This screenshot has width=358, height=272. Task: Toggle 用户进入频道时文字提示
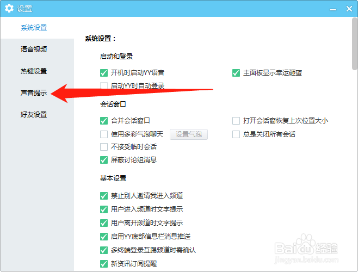[104, 209]
